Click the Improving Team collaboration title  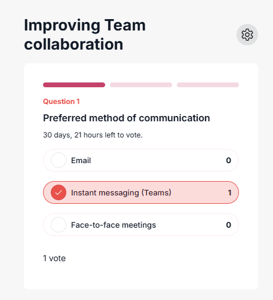85,35
